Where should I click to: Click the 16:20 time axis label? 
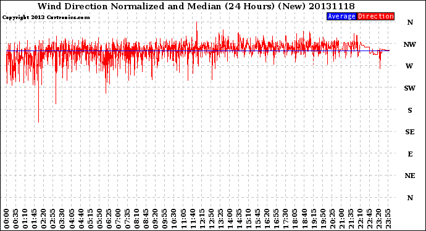point(267,219)
